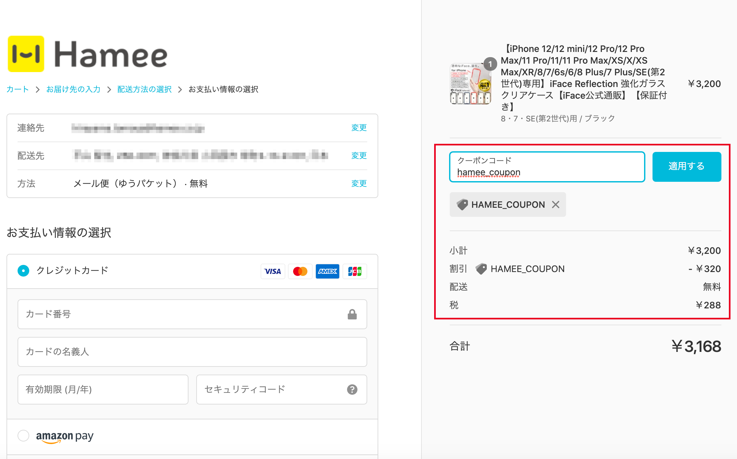Click the iFace Reflection product title
The image size is (737, 459).
pyautogui.click(x=584, y=78)
